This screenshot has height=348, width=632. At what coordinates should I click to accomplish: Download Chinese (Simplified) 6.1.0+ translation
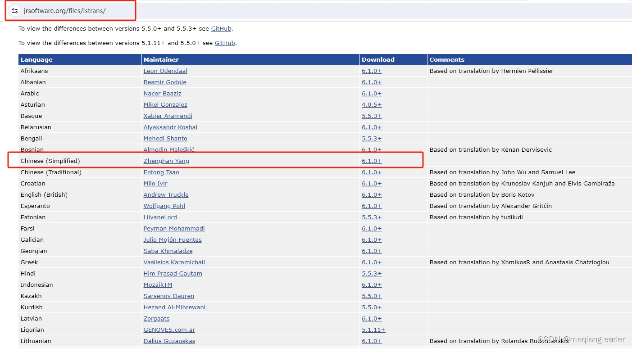coord(372,161)
